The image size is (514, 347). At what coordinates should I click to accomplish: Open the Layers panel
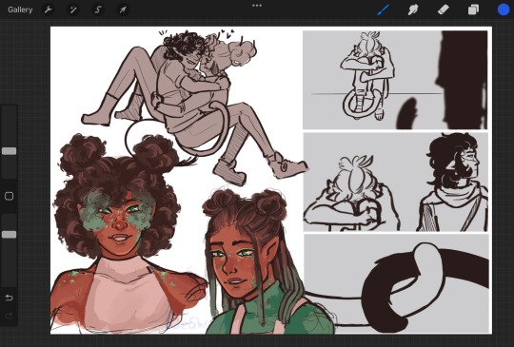(473, 10)
